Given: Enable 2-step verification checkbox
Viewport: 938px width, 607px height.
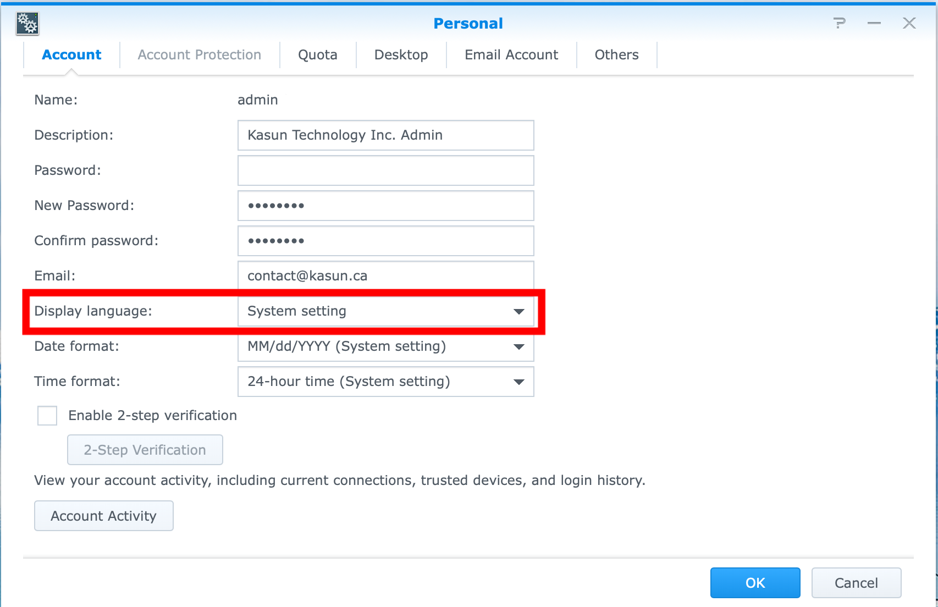Looking at the screenshot, I should pos(47,416).
